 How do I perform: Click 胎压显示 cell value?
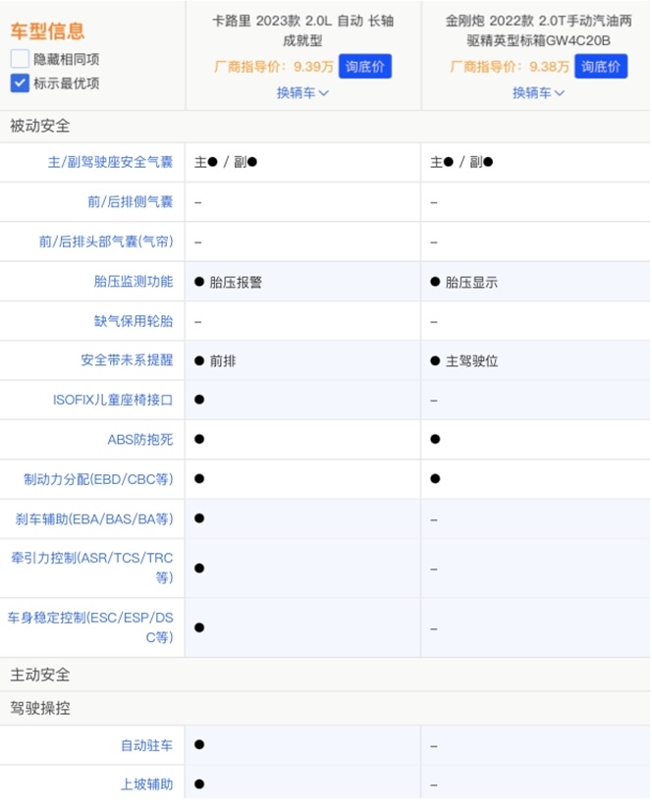click(x=471, y=283)
